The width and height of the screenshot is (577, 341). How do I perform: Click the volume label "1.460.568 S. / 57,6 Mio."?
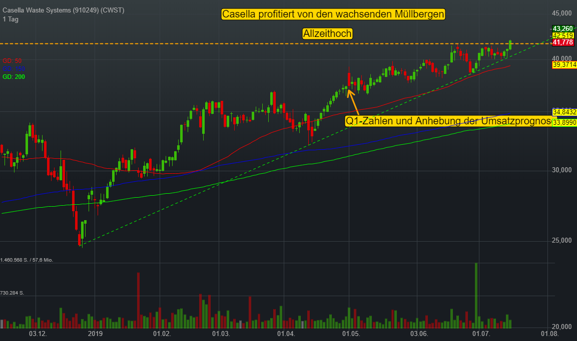tap(27, 260)
